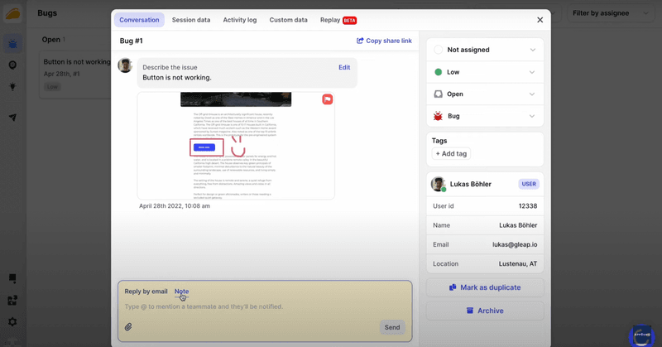Click the Bug #1 title
662x347 pixels.
pos(132,41)
